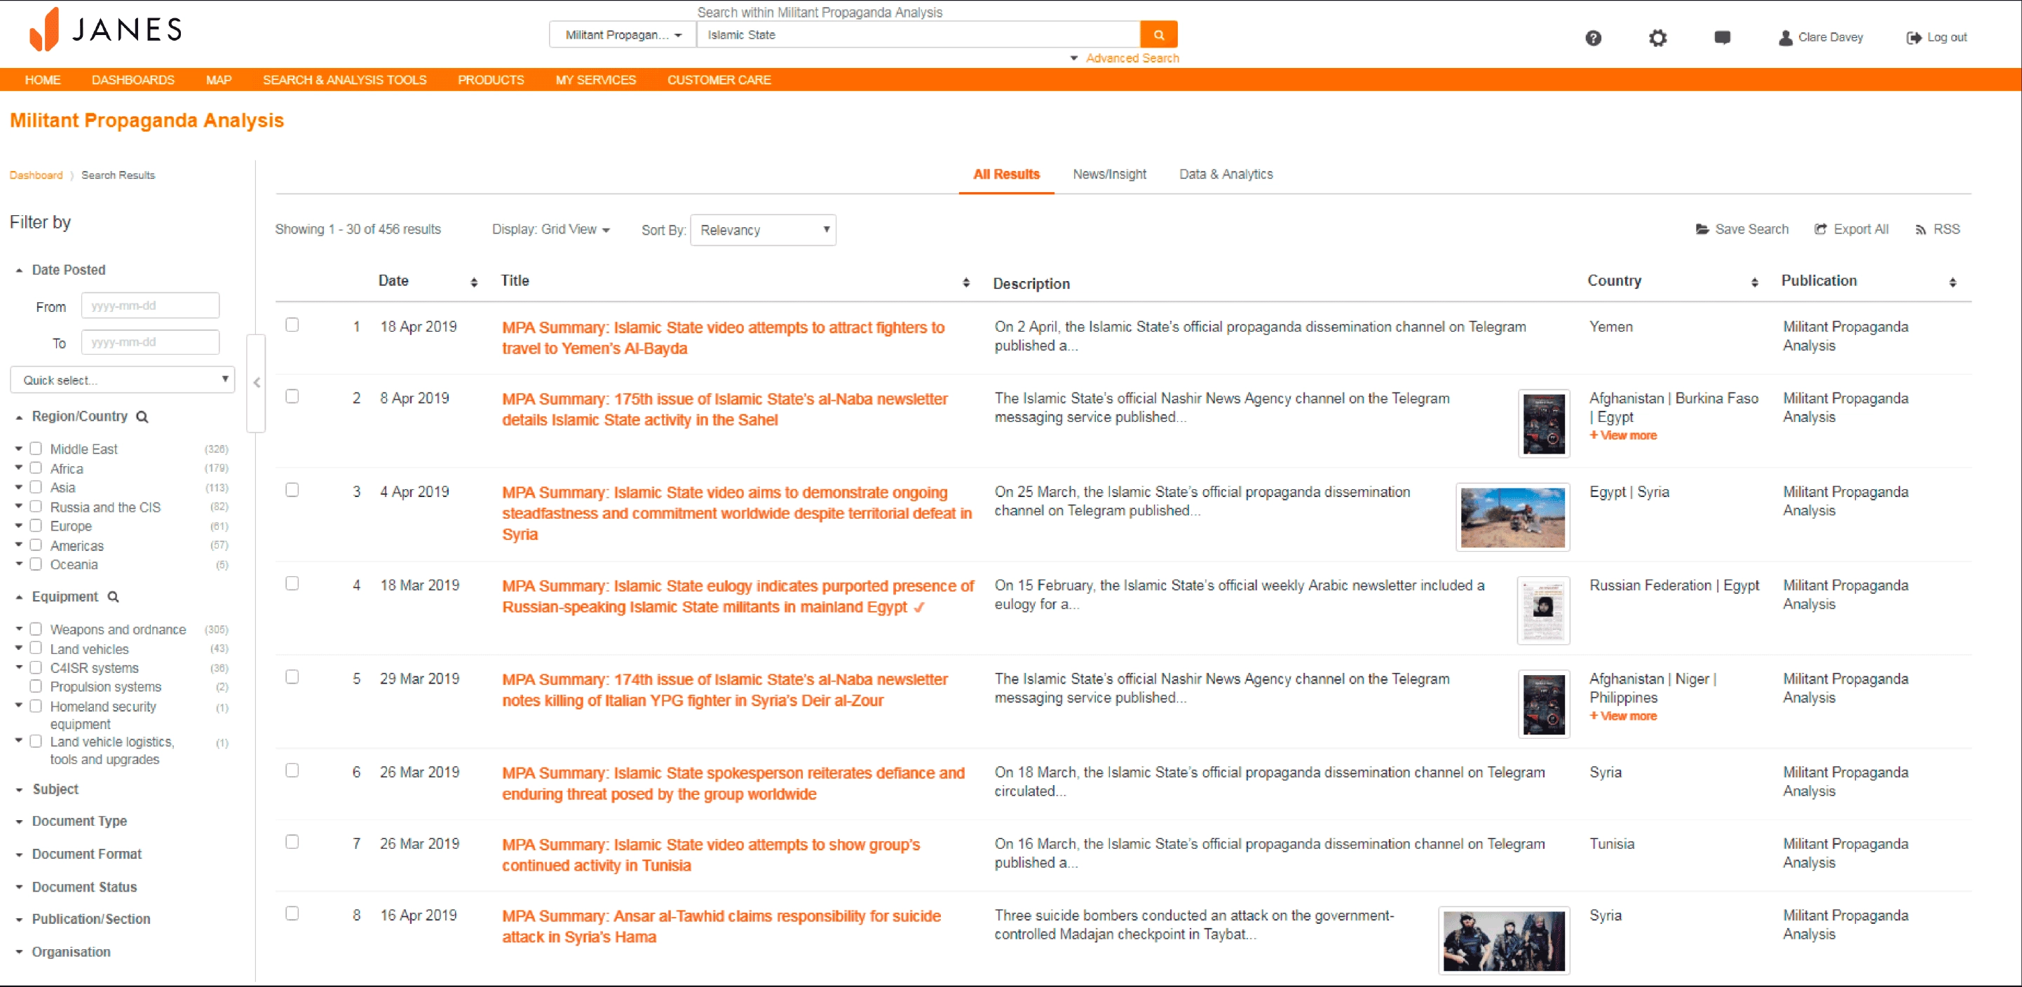Open the Militant Propagan... search scope dropdown
2022x987 pixels.
pyautogui.click(x=623, y=34)
